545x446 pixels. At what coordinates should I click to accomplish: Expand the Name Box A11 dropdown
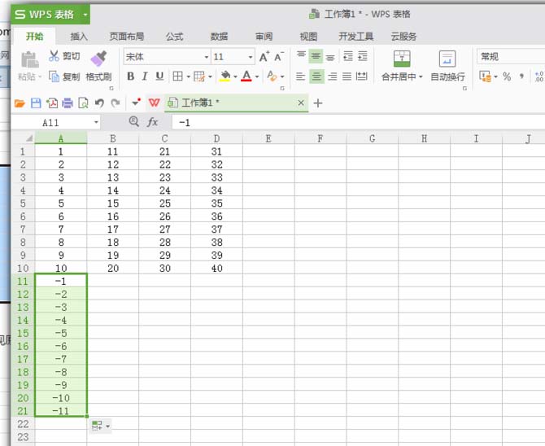(x=96, y=122)
